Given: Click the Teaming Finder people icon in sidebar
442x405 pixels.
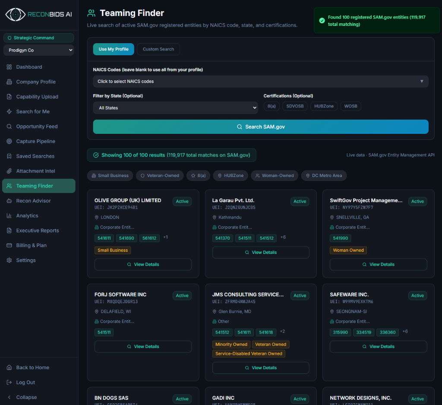Looking at the screenshot, I should pyautogui.click(x=9, y=186).
